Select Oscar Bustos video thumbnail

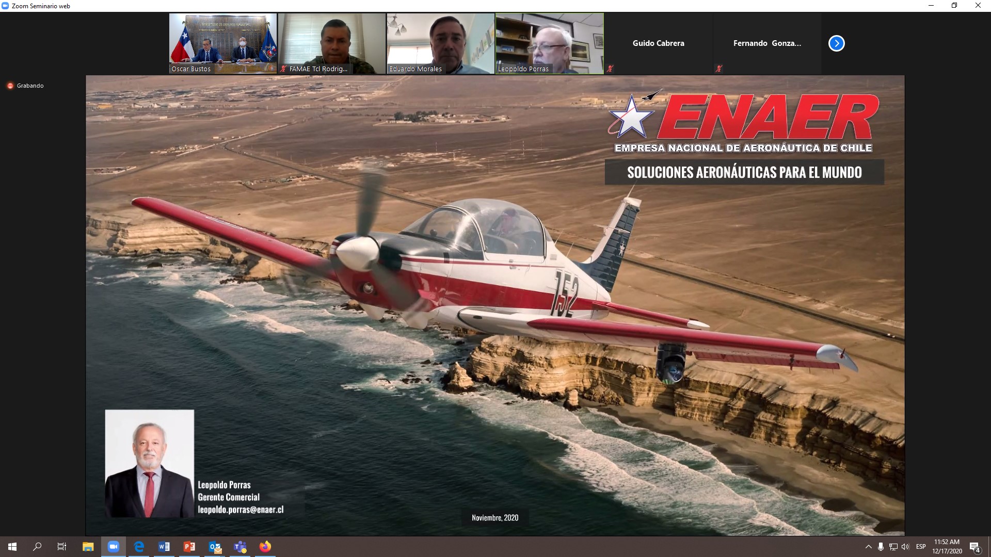click(x=223, y=43)
